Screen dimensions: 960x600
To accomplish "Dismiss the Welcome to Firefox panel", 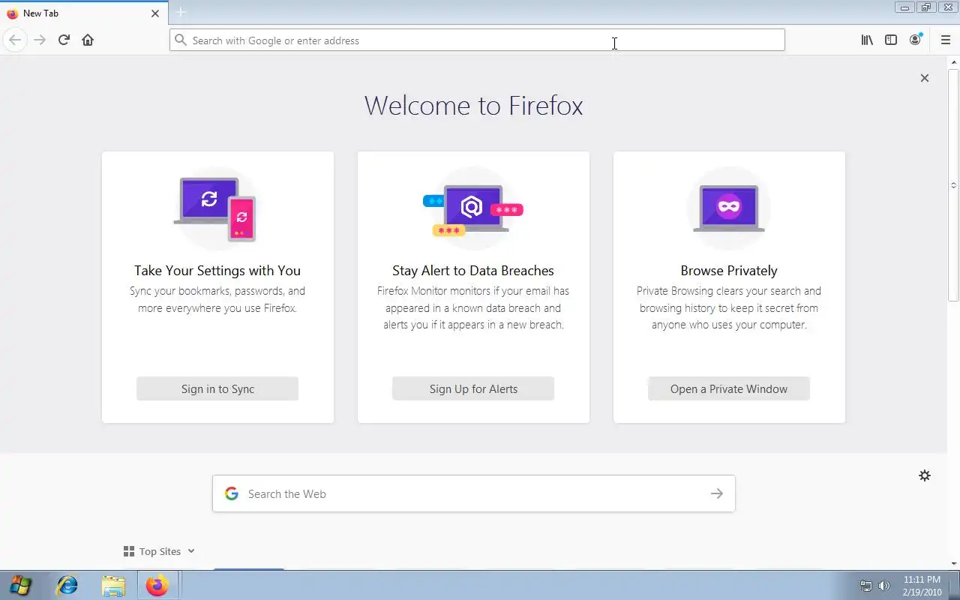I will (x=925, y=78).
